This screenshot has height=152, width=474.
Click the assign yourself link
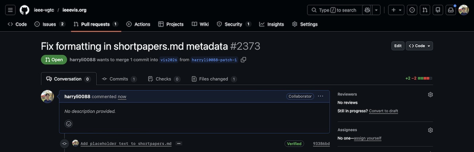[368, 138]
